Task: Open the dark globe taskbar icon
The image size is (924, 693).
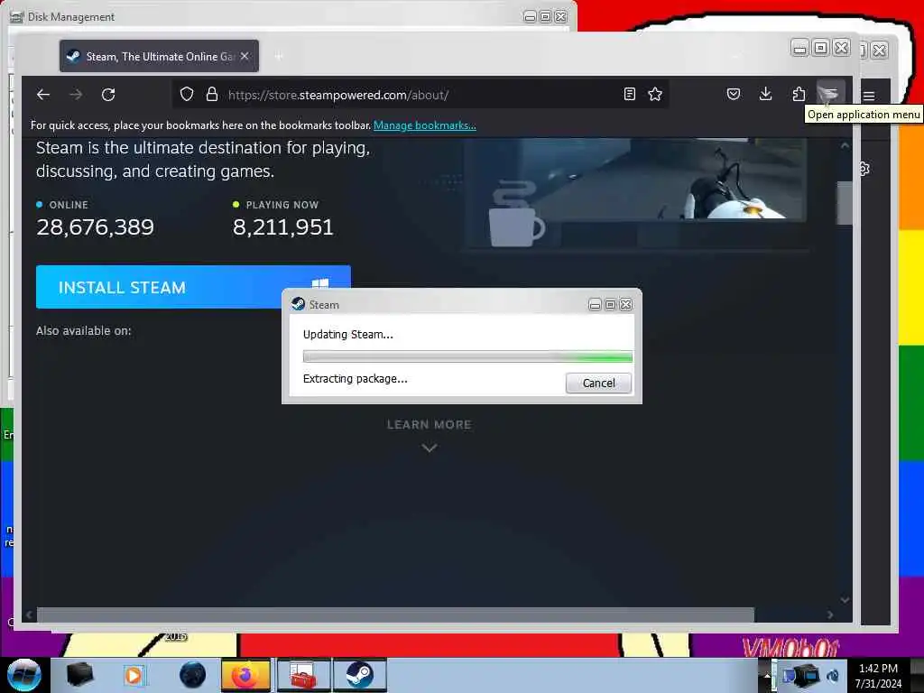Action: tap(192, 675)
